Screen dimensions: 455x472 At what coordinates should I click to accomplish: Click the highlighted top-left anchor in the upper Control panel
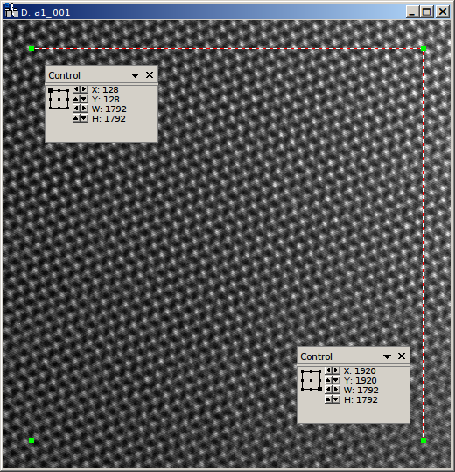tap(50, 90)
